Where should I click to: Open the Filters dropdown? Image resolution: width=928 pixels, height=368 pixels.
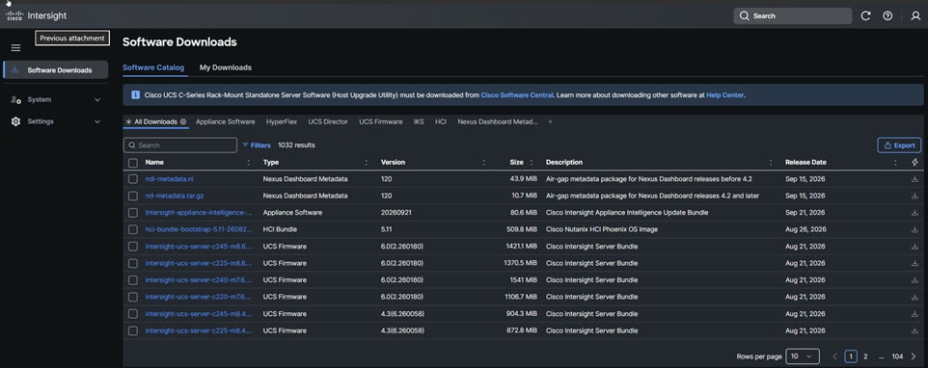coord(257,145)
